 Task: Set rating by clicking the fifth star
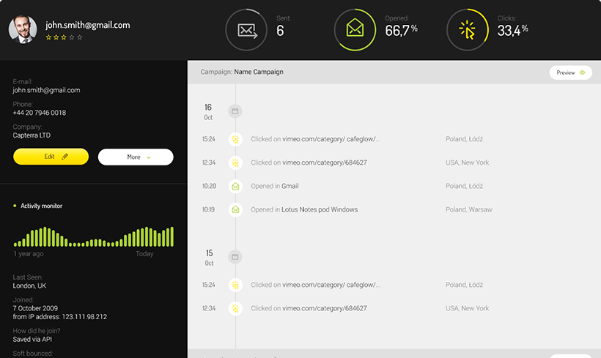[x=80, y=37]
